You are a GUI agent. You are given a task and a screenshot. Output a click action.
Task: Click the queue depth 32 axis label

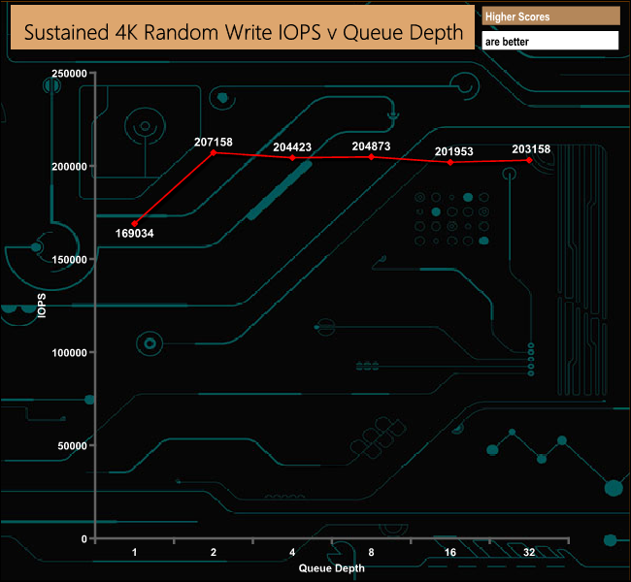coord(529,552)
